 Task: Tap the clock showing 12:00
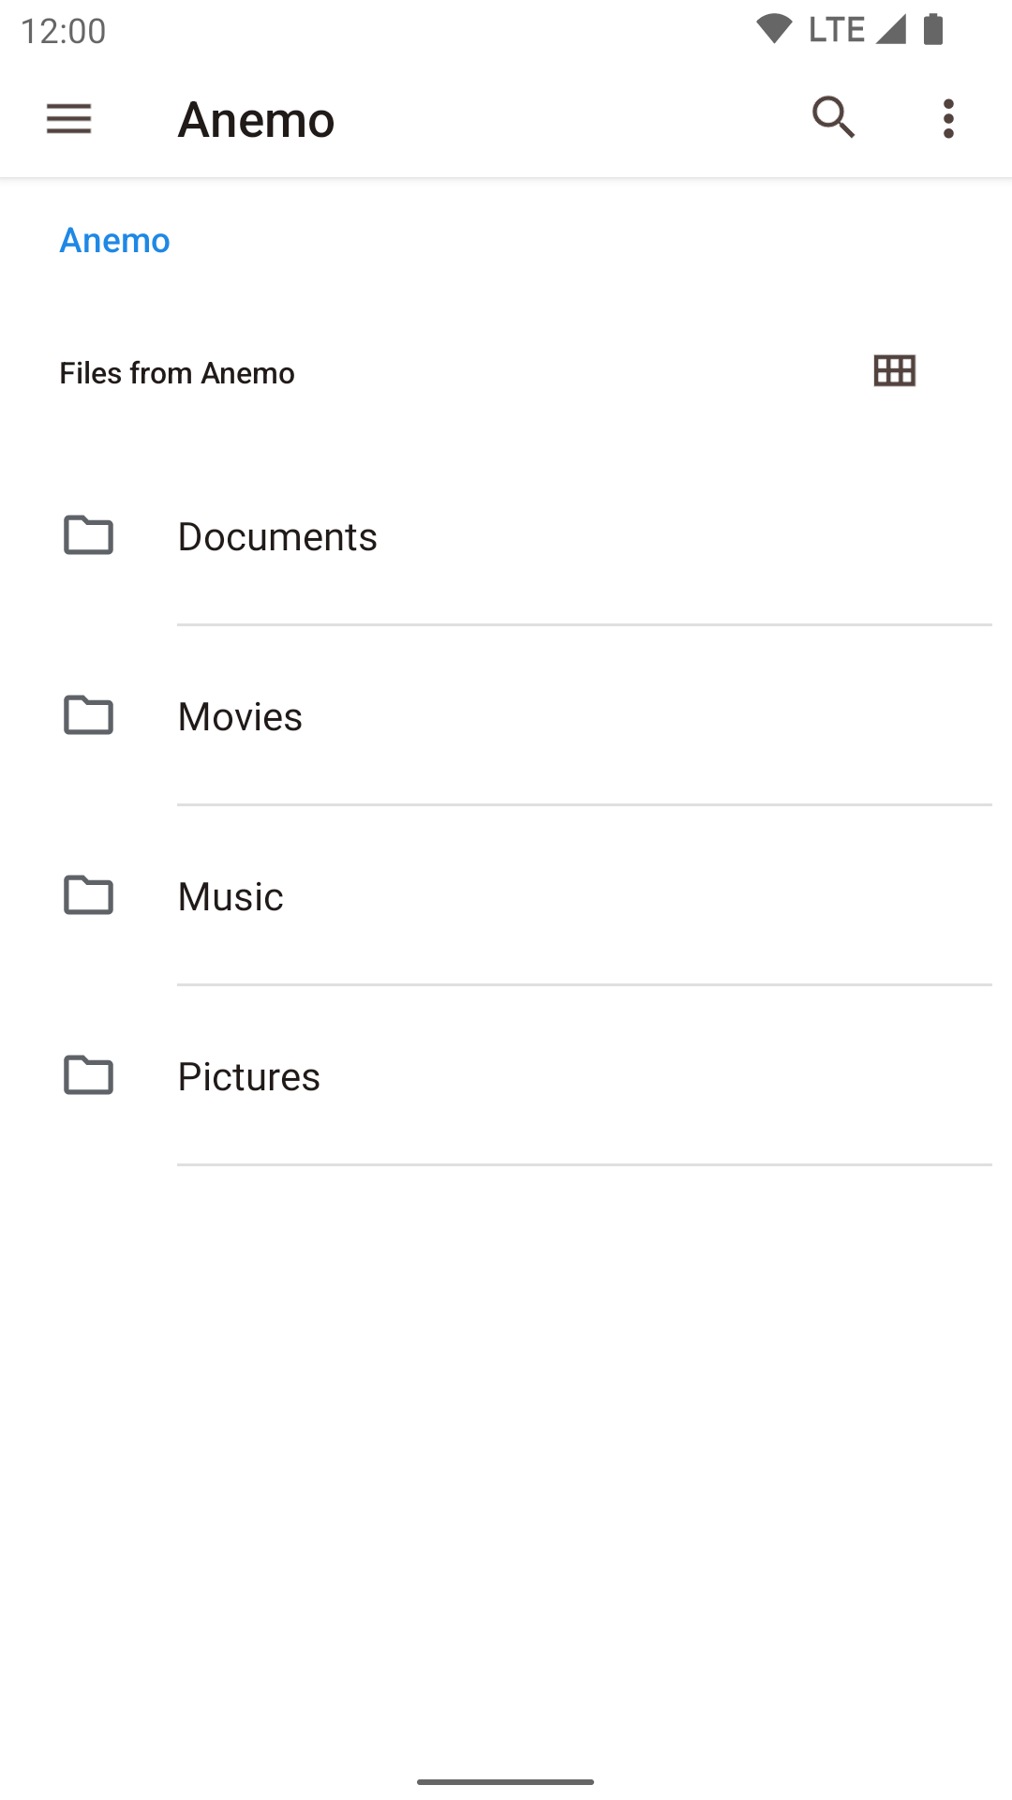point(63,31)
